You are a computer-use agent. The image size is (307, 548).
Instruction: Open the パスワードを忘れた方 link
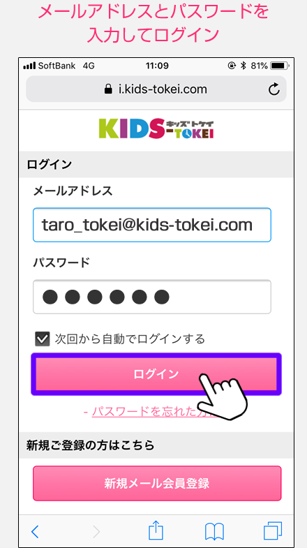(153, 412)
